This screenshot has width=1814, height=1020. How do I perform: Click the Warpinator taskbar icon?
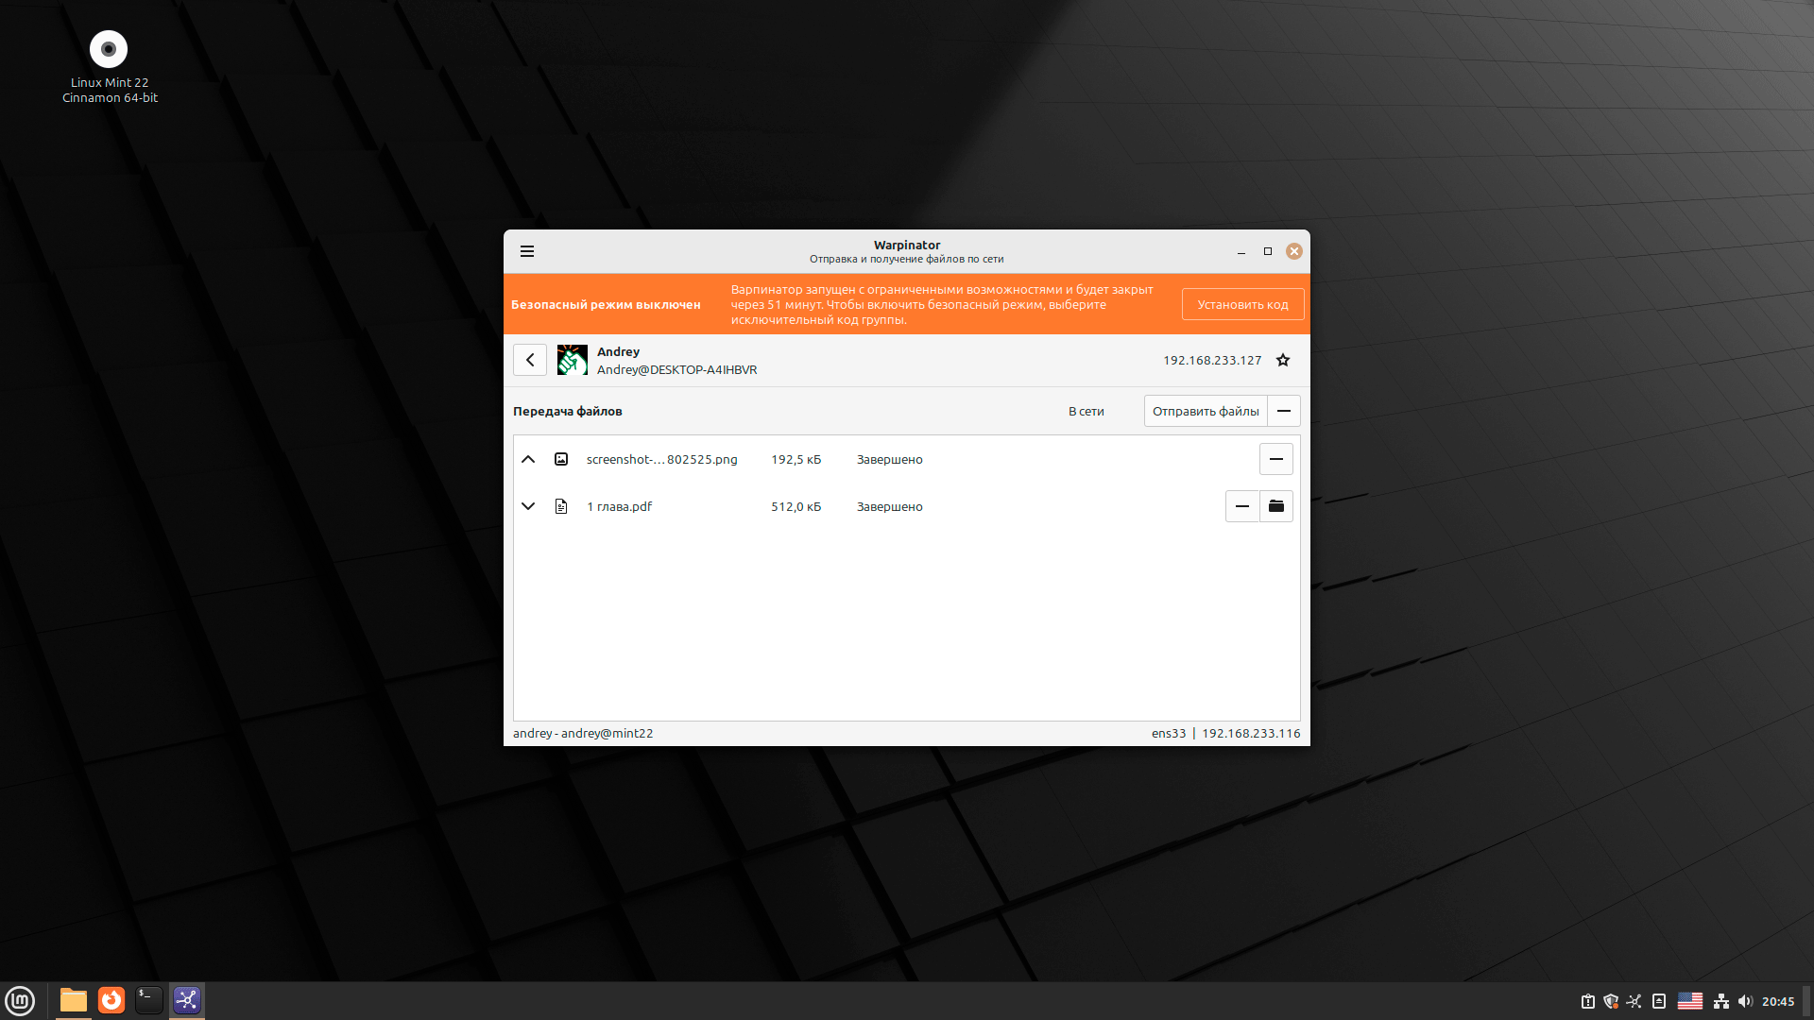click(x=187, y=1000)
